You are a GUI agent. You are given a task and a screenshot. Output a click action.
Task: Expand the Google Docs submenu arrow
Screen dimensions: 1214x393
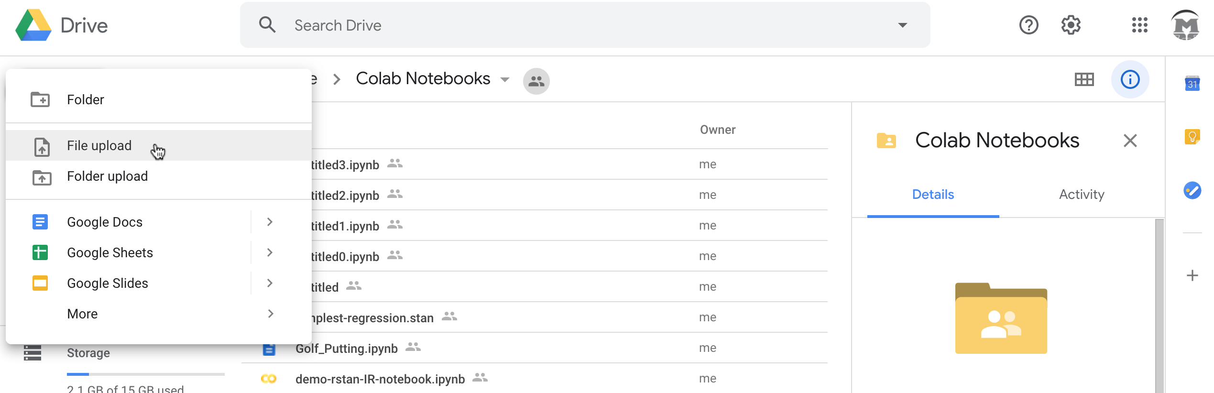[270, 222]
